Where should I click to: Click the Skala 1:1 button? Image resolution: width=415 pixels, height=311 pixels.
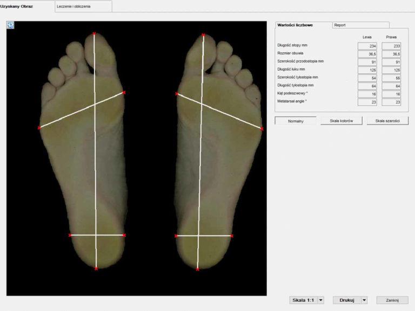pyautogui.click(x=303, y=300)
